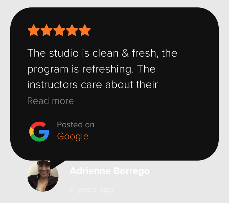Open Adrienne Borrego's profile photo
This screenshot has height=203, width=229.
tap(43, 176)
